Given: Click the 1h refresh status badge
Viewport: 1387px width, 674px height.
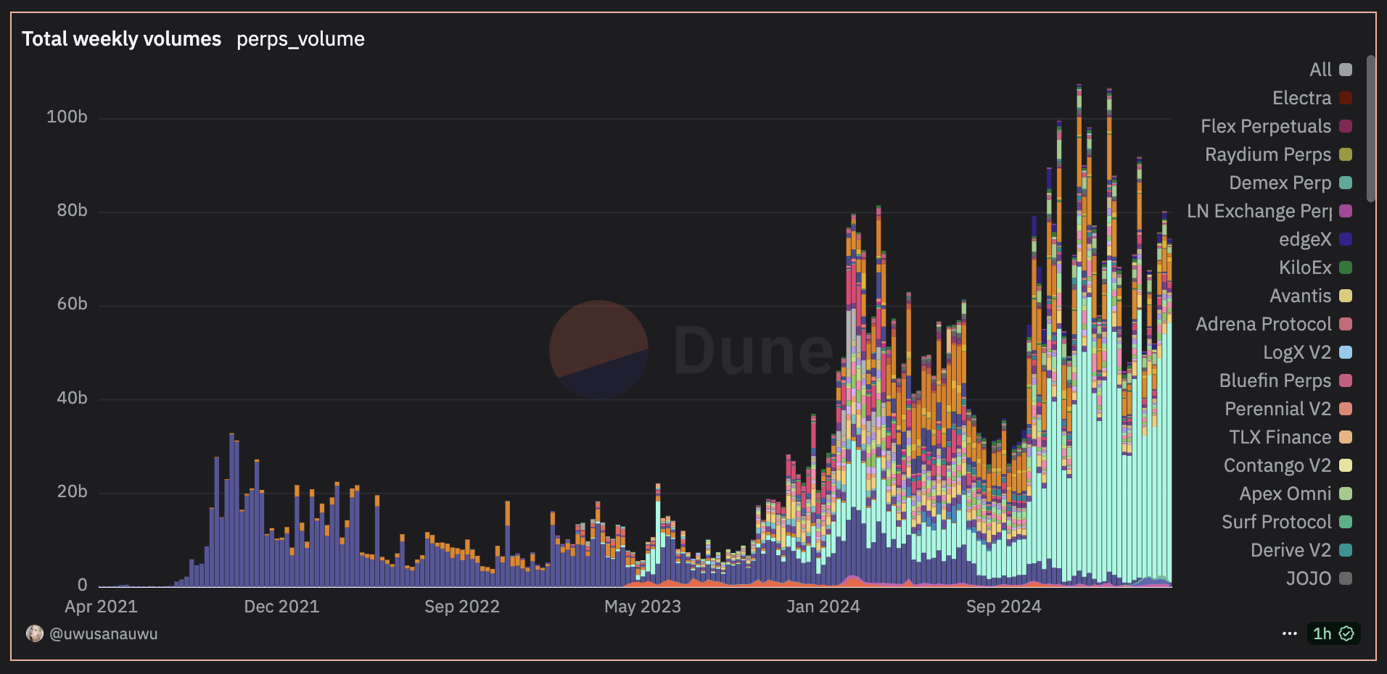Looking at the screenshot, I should click(1333, 633).
